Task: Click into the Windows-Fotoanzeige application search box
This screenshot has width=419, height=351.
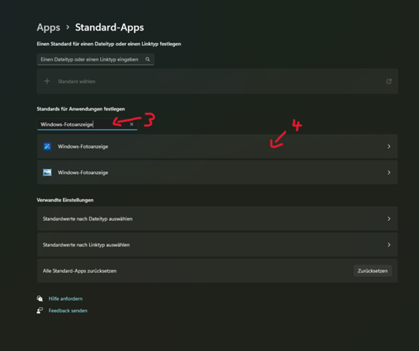Action: [87, 124]
